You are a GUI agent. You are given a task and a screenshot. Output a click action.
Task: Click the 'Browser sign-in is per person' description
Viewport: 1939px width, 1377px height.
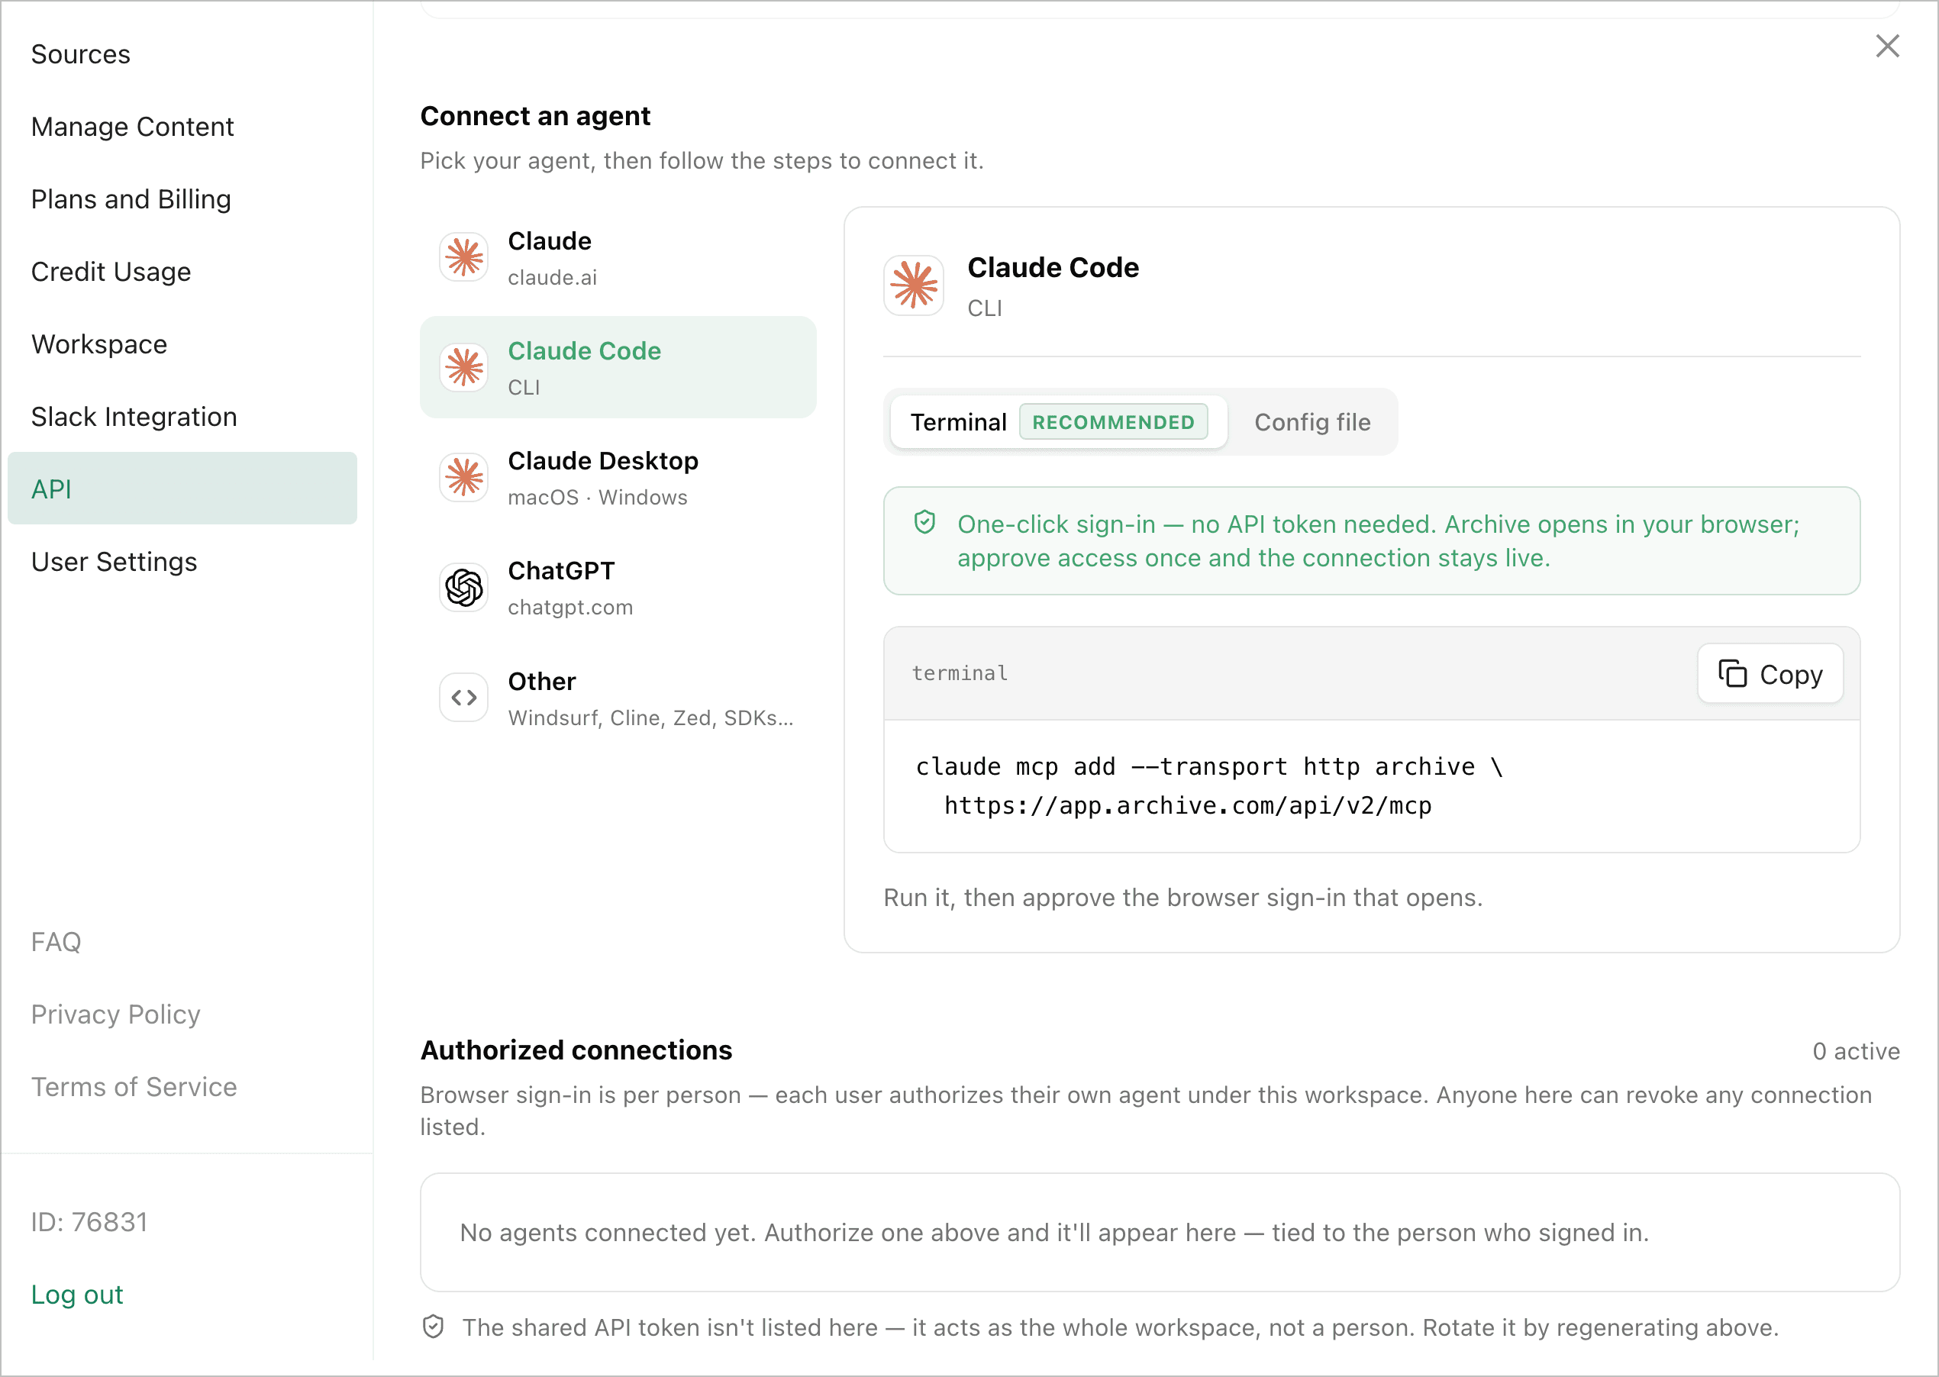(1145, 1111)
